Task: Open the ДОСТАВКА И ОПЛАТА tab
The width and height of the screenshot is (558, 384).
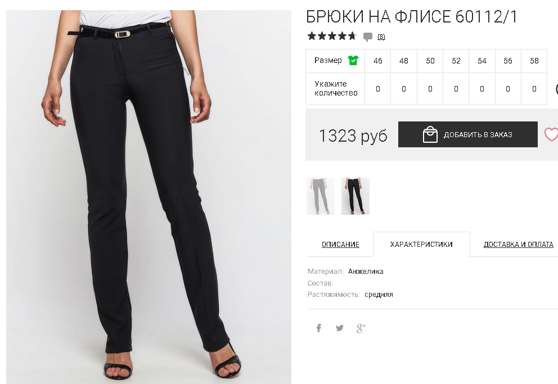Action: 518,245
